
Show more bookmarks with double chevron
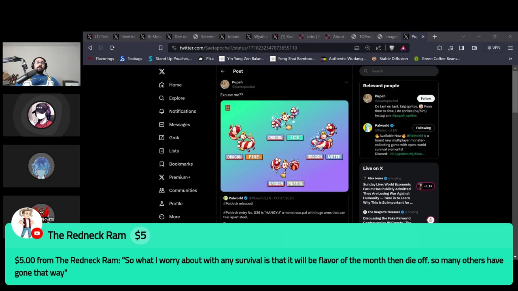pos(510,59)
